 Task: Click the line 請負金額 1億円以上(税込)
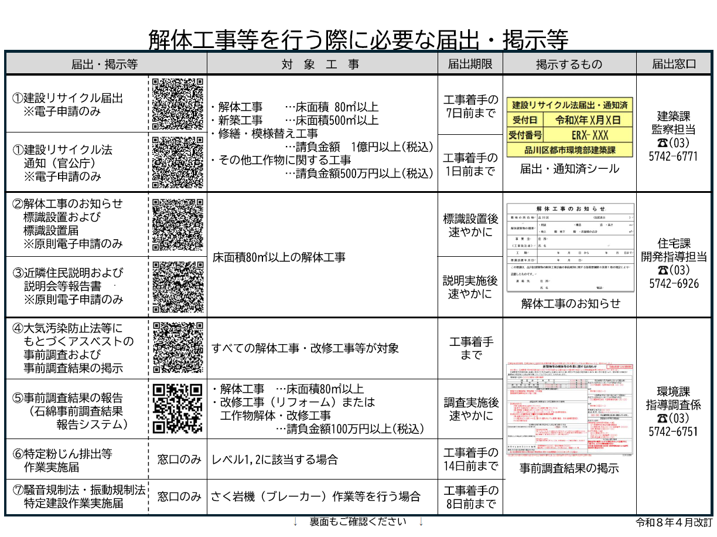point(359,147)
